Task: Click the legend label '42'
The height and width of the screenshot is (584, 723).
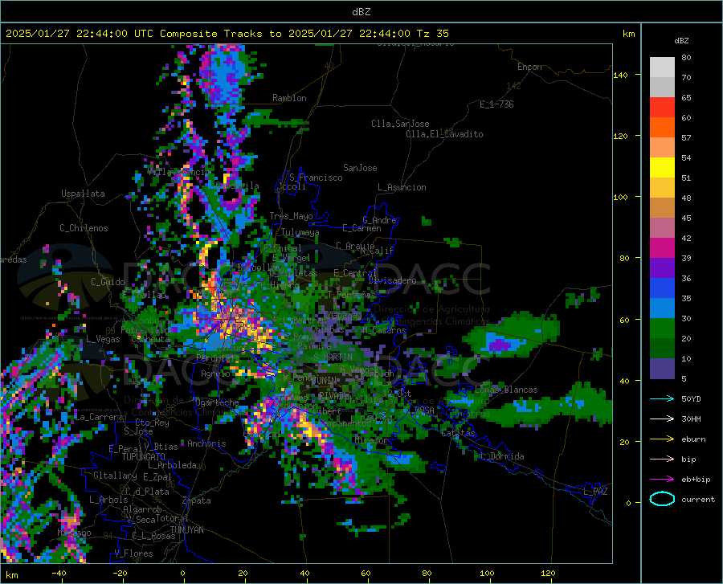Action: tap(686, 239)
